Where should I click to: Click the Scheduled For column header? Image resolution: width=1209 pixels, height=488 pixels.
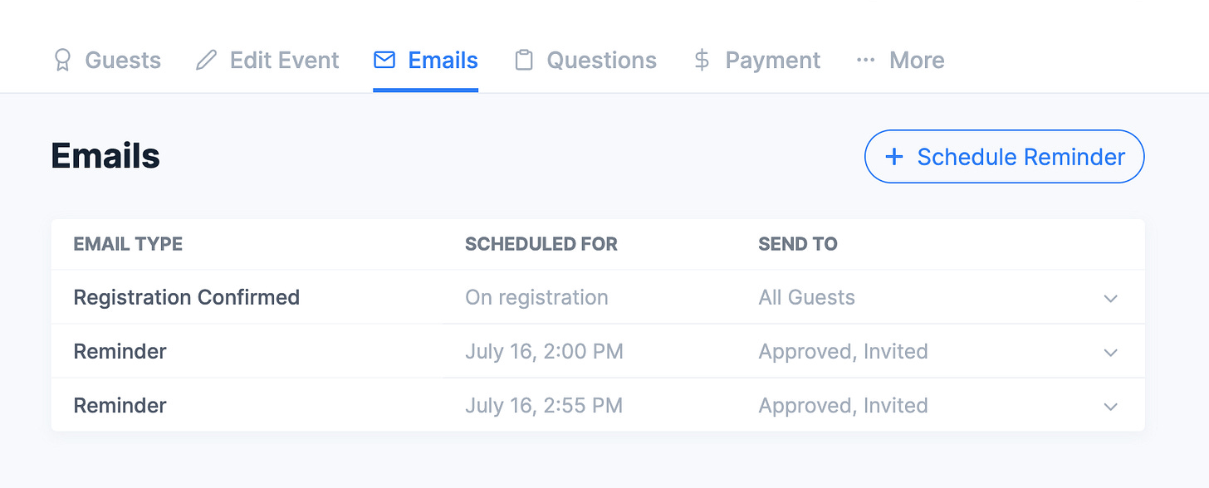541,244
